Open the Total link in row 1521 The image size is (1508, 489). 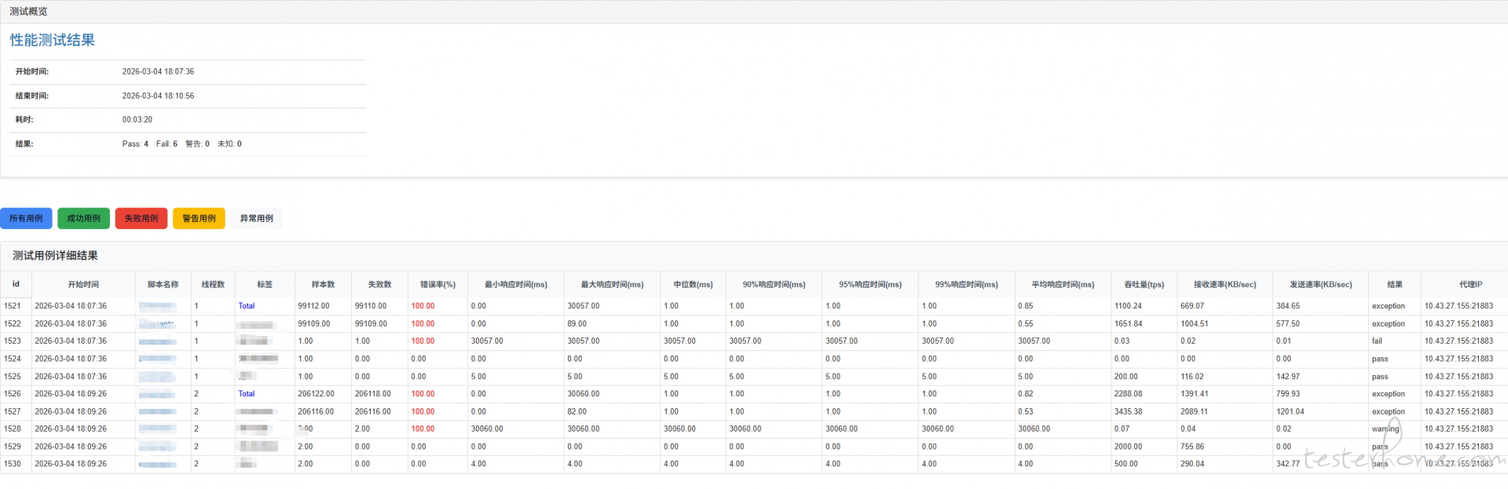point(247,306)
